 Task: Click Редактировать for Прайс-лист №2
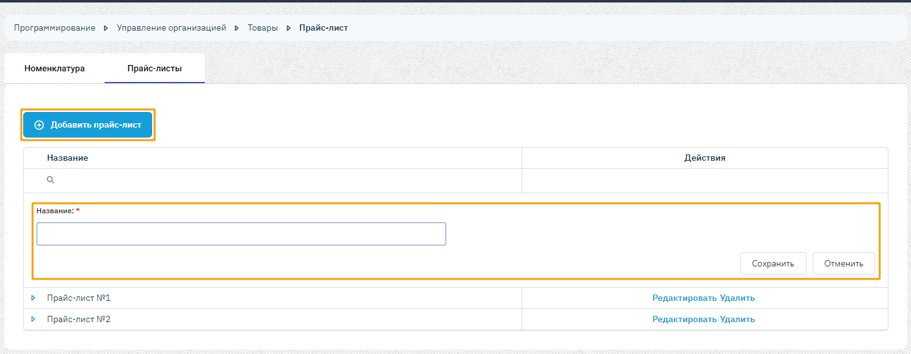point(685,320)
